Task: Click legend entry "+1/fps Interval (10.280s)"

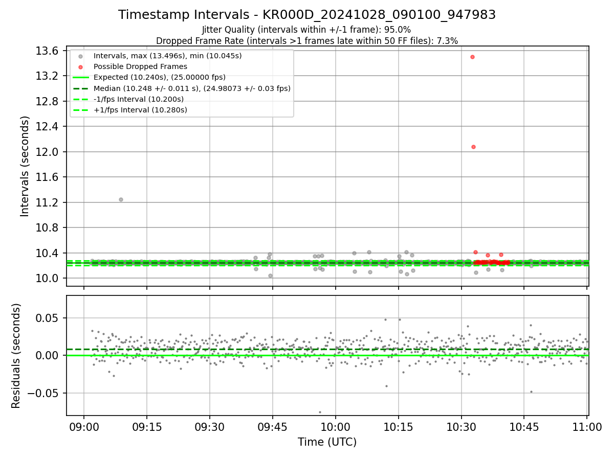Action: click(x=140, y=110)
